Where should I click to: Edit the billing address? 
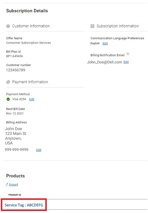pos(39,150)
